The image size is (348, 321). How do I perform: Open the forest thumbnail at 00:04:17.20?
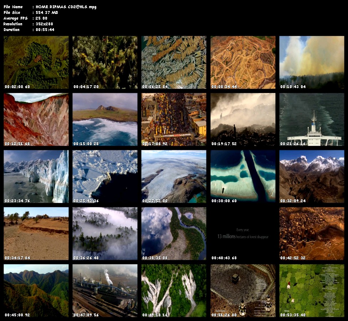[x=105, y=62]
